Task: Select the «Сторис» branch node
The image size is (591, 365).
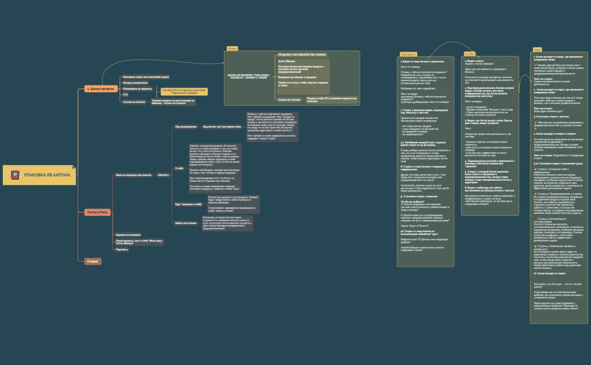Action: coord(92,261)
